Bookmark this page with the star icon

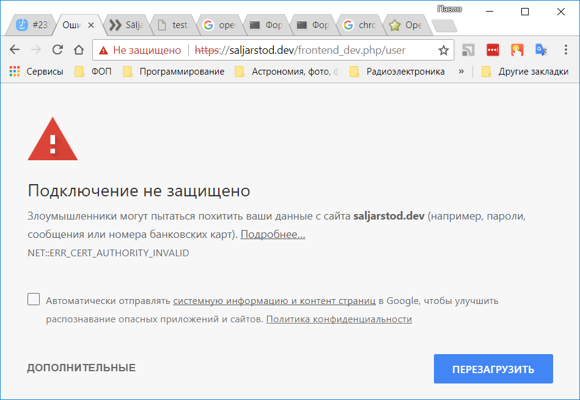444,50
